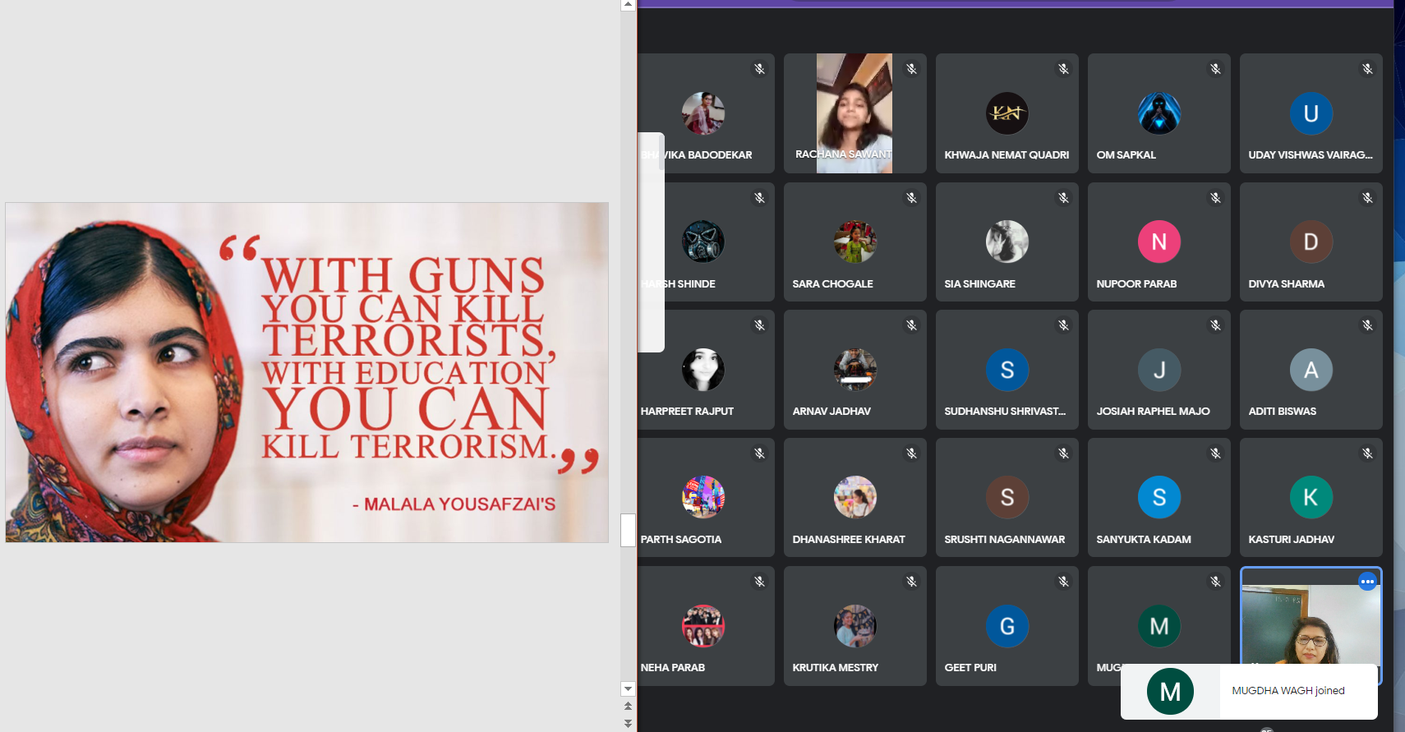
Task: Click the muted mic icon on Kasturi Jadhav's tile
Action: (1367, 453)
